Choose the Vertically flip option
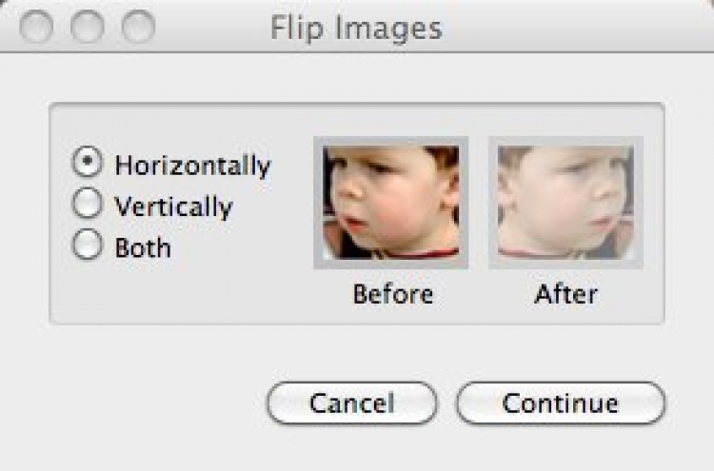 [87, 205]
